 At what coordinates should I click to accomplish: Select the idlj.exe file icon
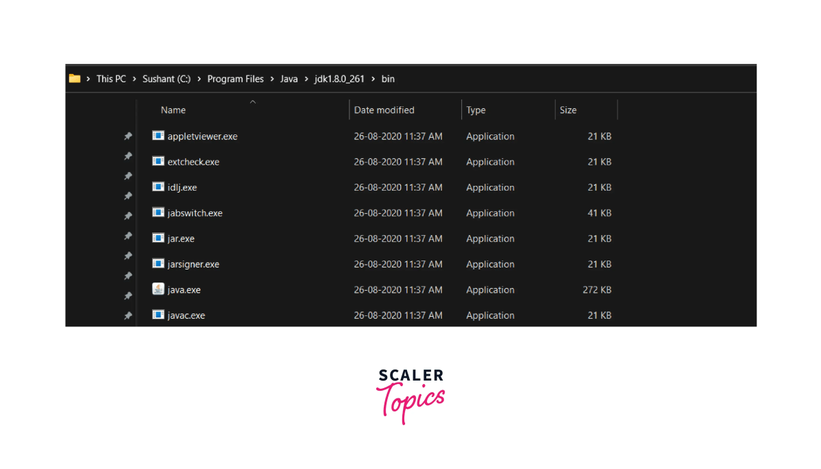(x=158, y=187)
